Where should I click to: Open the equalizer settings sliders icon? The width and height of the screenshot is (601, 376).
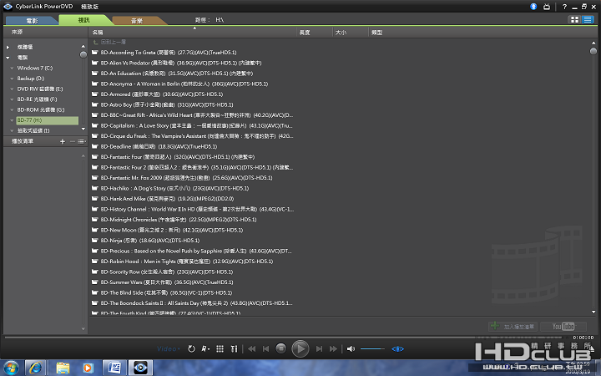click(234, 348)
